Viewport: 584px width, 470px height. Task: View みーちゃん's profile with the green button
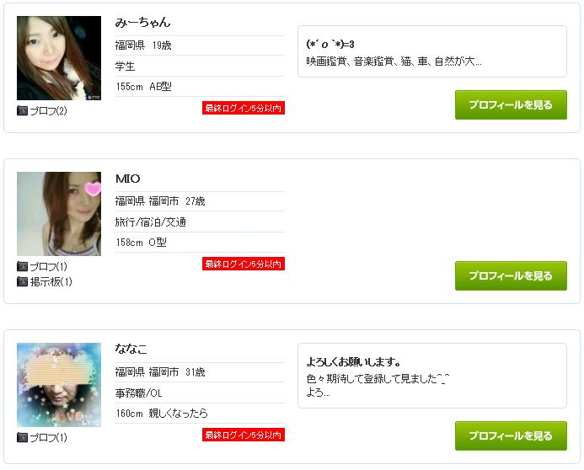pos(511,105)
